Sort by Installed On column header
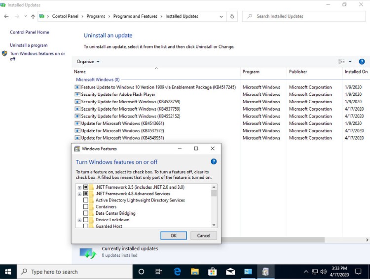 [x=356, y=72]
